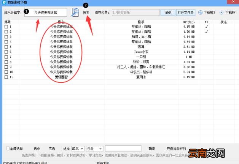Click the 2.61 MB size cell
This screenshot has width=239, height=164.
[189, 47]
